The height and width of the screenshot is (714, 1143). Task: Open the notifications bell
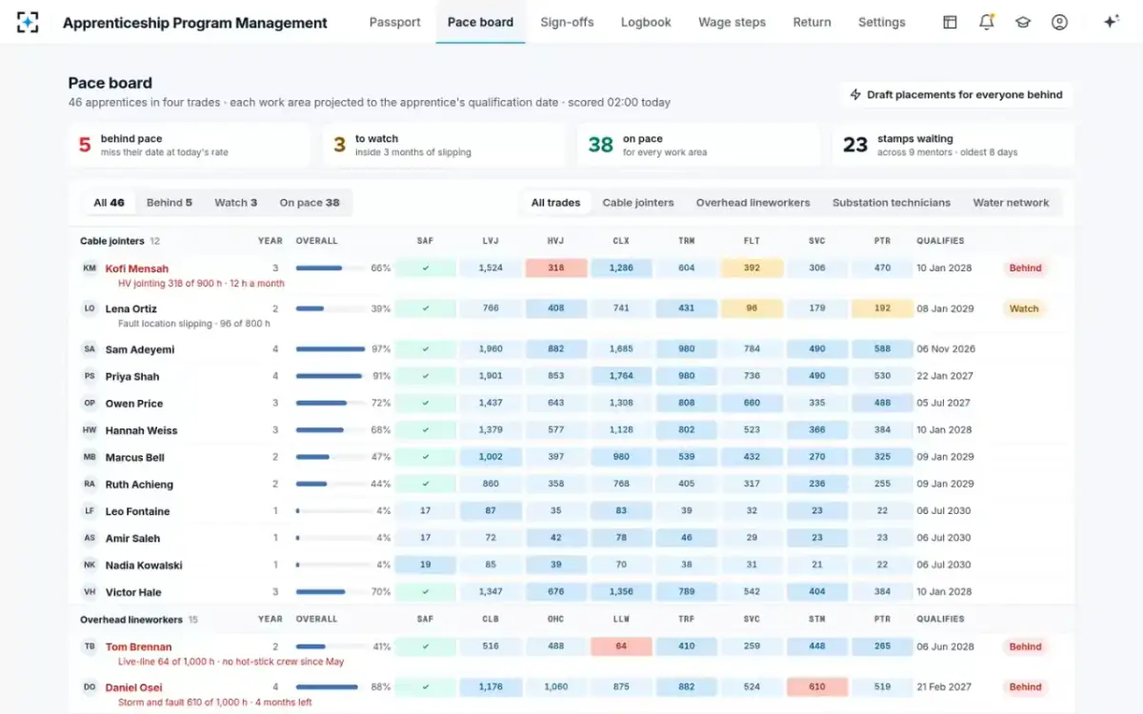coord(987,22)
